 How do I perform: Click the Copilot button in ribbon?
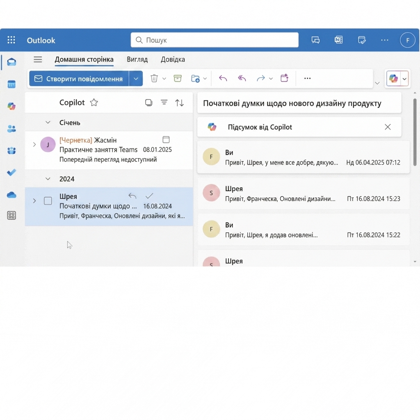[x=393, y=79]
